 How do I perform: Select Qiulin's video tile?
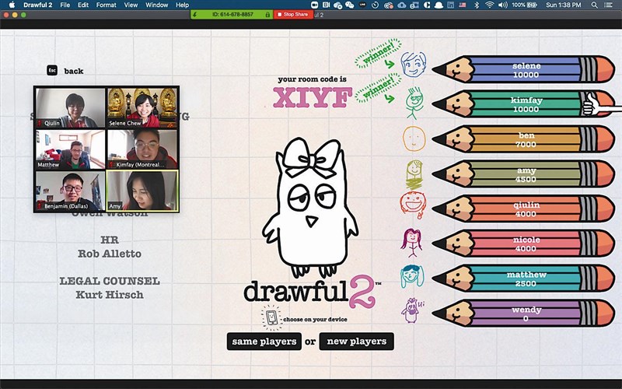71,107
